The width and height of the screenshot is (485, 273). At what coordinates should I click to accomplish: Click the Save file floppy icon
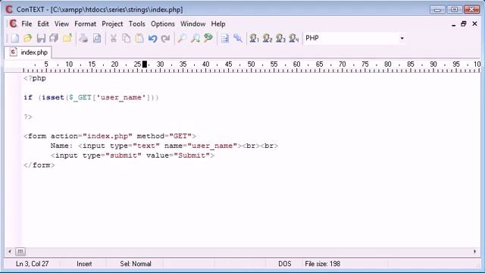click(x=41, y=38)
